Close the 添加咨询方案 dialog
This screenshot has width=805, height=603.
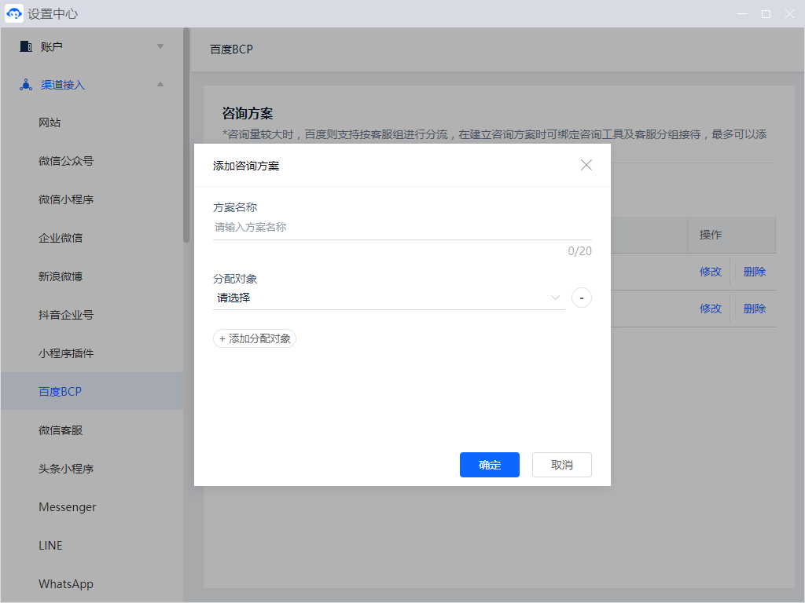coord(586,165)
